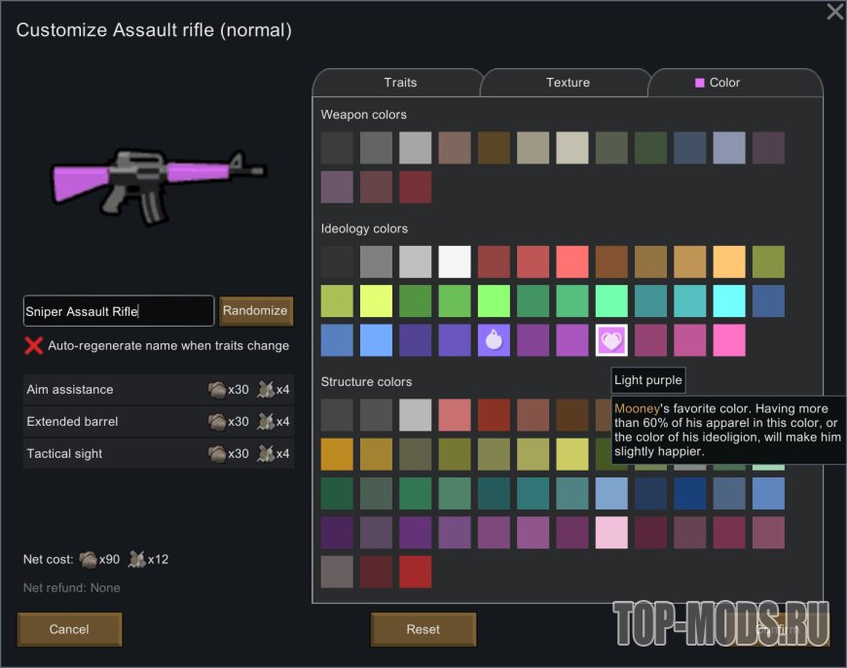
Task: Toggle Auto-regenerate name when traits change
Action: click(34, 345)
